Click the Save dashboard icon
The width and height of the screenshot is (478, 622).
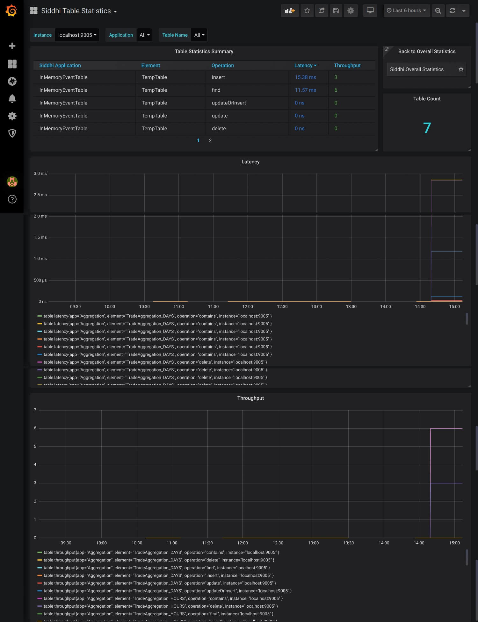(336, 11)
